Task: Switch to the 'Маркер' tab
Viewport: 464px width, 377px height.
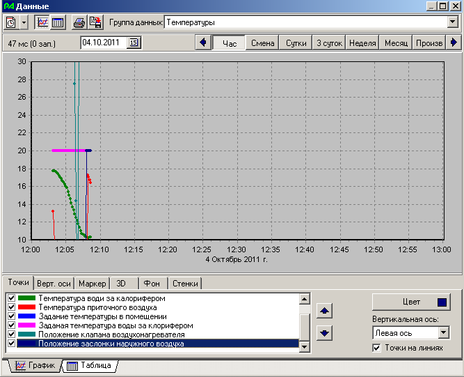Action: (93, 283)
